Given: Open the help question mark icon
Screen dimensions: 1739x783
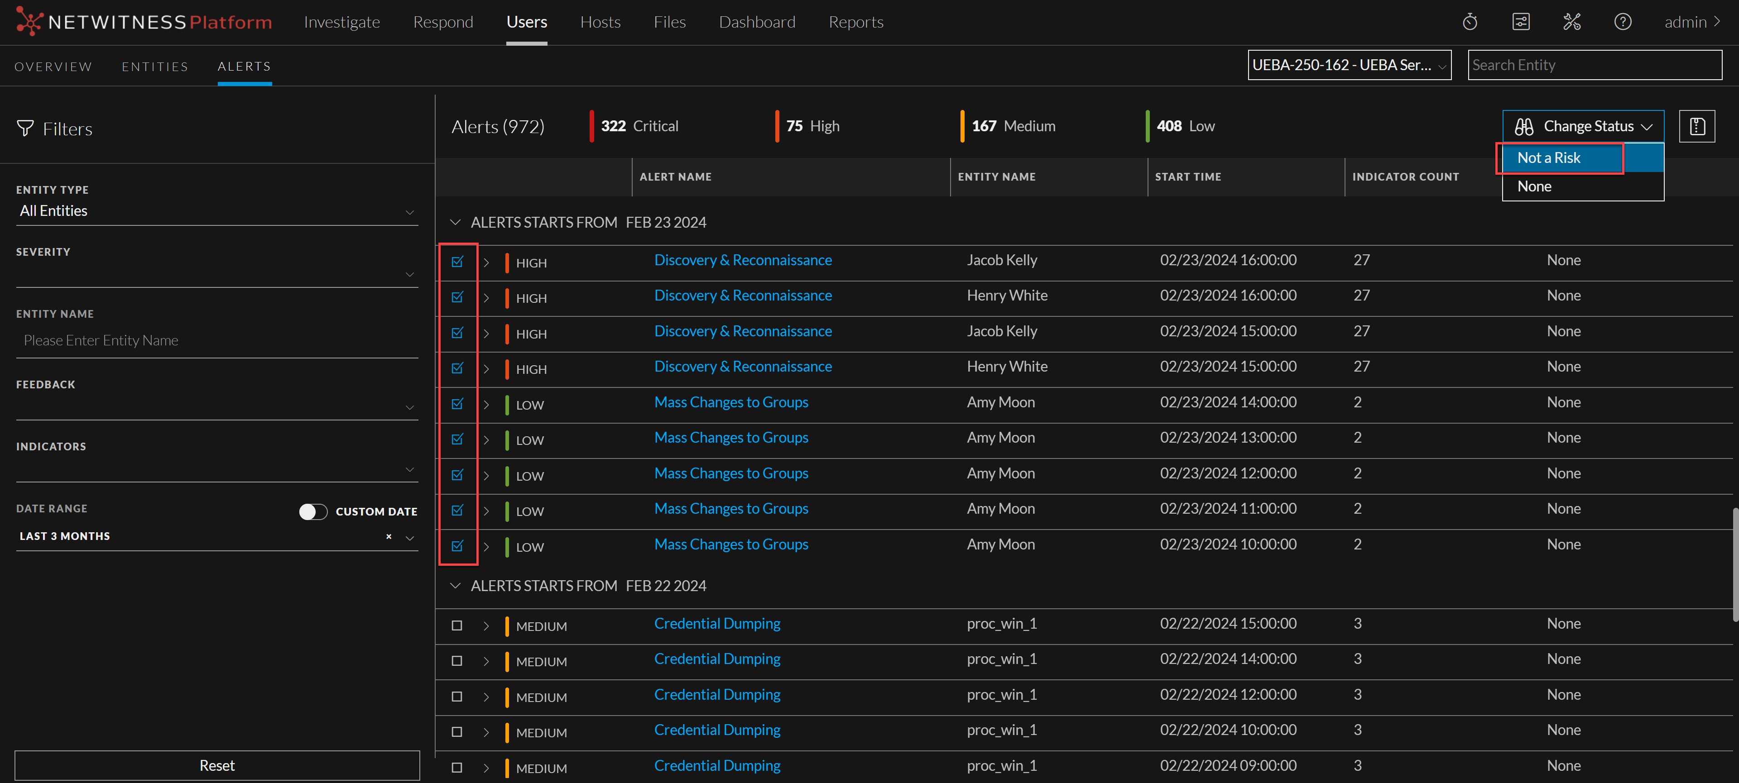Looking at the screenshot, I should (x=1622, y=22).
